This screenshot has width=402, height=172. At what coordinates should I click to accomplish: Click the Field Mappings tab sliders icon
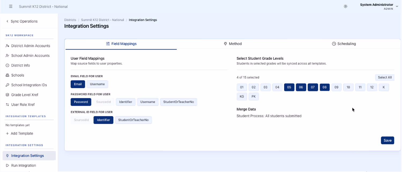point(108,44)
